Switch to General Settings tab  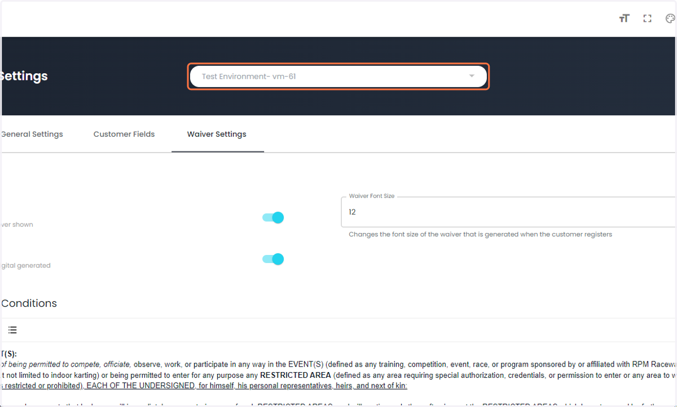32,134
